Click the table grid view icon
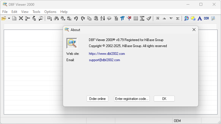The image size is (221, 124). 136,18
